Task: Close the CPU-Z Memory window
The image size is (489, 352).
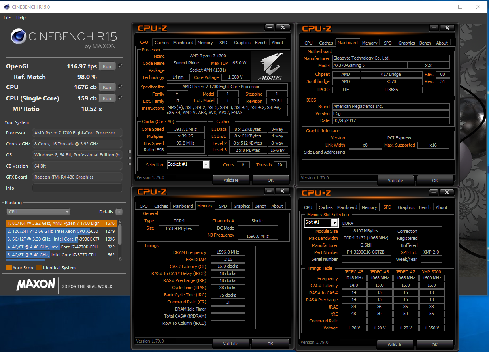Action: coord(283,191)
